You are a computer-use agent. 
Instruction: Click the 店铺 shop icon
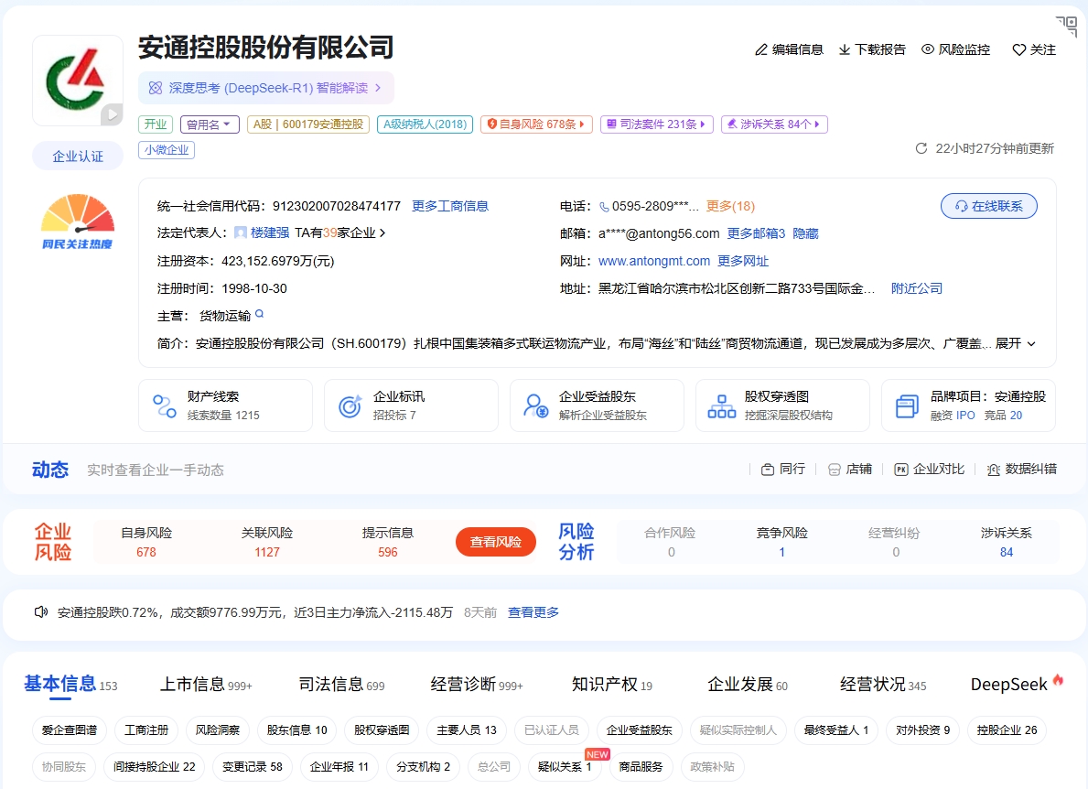point(835,470)
